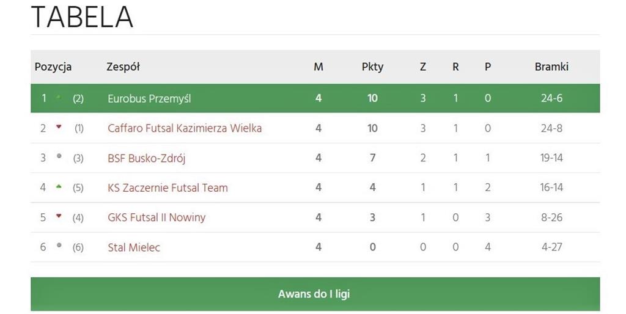Open Stal Mielec team link

pyautogui.click(x=134, y=247)
